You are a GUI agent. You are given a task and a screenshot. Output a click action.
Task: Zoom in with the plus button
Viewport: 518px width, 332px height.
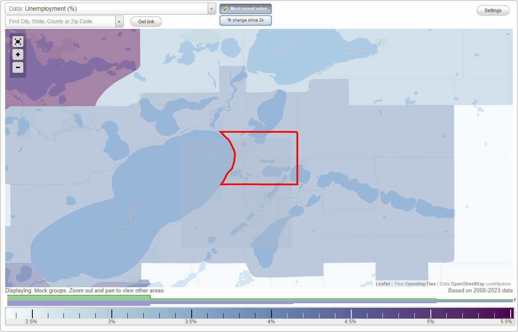coord(18,55)
